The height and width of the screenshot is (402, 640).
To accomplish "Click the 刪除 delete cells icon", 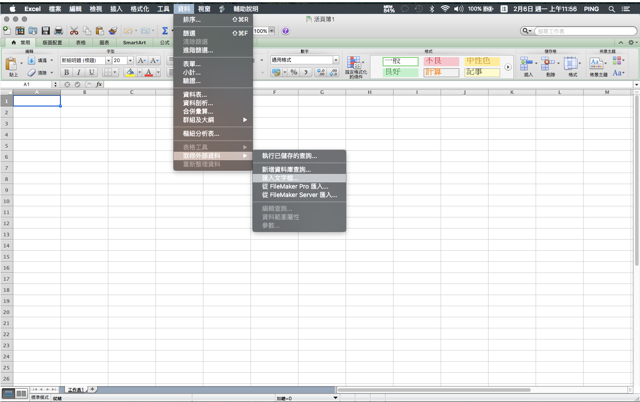I will pyautogui.click(x=548, y=63).
